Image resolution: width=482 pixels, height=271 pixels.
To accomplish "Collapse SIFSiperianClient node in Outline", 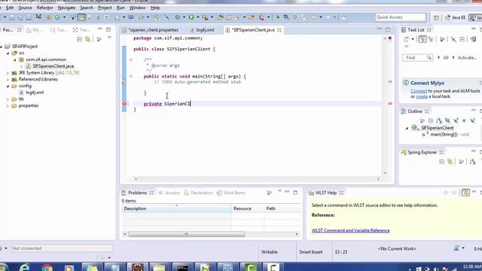I will [407, 128].
